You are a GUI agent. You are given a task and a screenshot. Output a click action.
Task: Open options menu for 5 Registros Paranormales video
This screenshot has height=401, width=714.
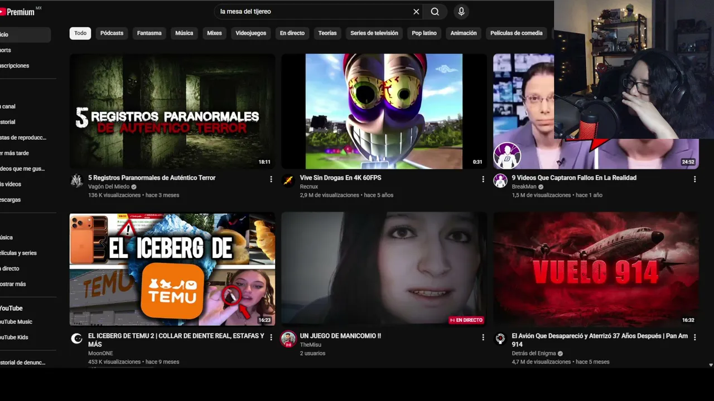[271, 179]
